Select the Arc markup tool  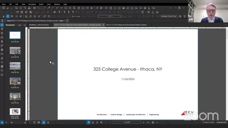53,8
